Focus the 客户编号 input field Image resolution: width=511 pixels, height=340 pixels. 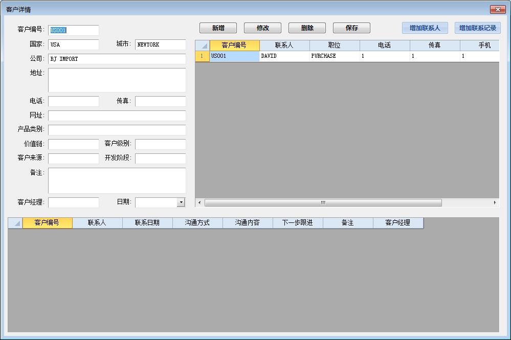click(74, 30)
